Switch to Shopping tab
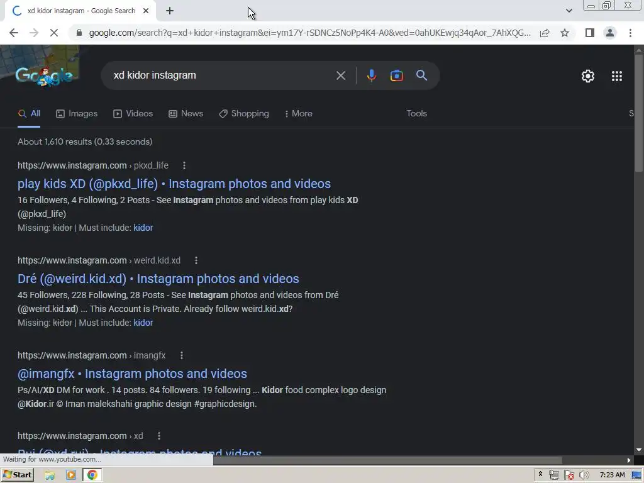The image size is (644, 483). (244, 114)
